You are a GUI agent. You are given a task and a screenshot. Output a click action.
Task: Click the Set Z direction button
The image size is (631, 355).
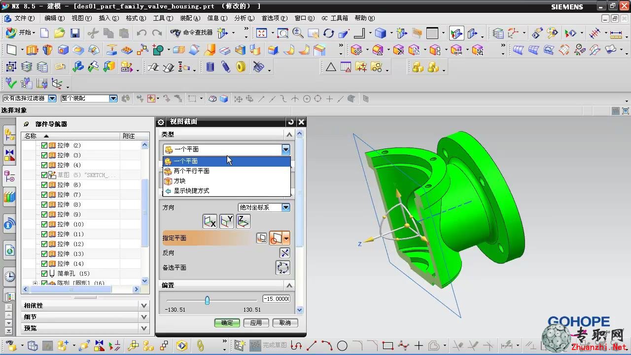point(244,222)
